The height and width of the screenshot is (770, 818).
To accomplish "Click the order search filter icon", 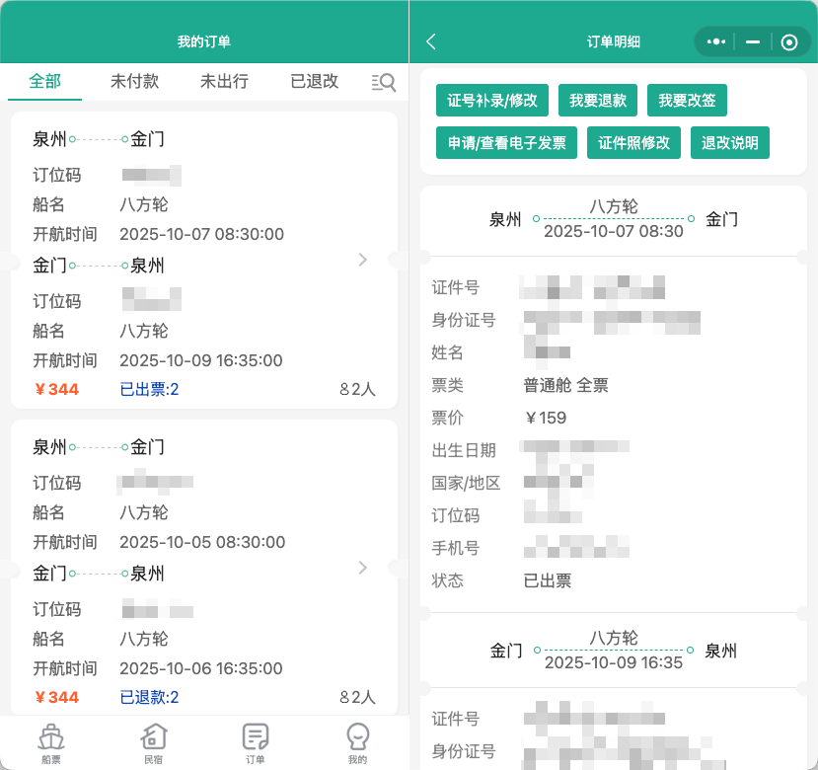I will coord(383,82).
